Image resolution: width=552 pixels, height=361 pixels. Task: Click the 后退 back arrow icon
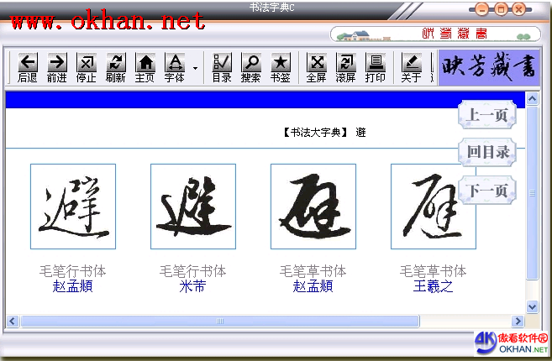28,67
